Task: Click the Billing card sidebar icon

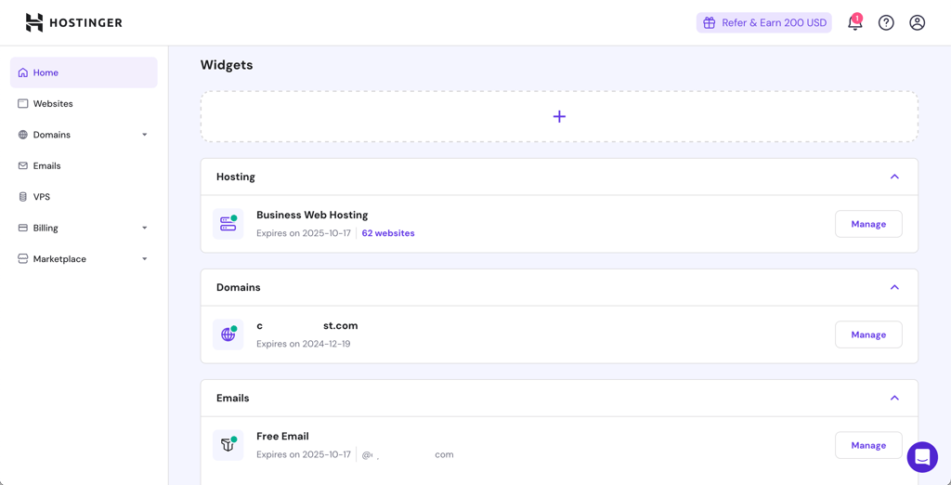Action: click(23, 228)
